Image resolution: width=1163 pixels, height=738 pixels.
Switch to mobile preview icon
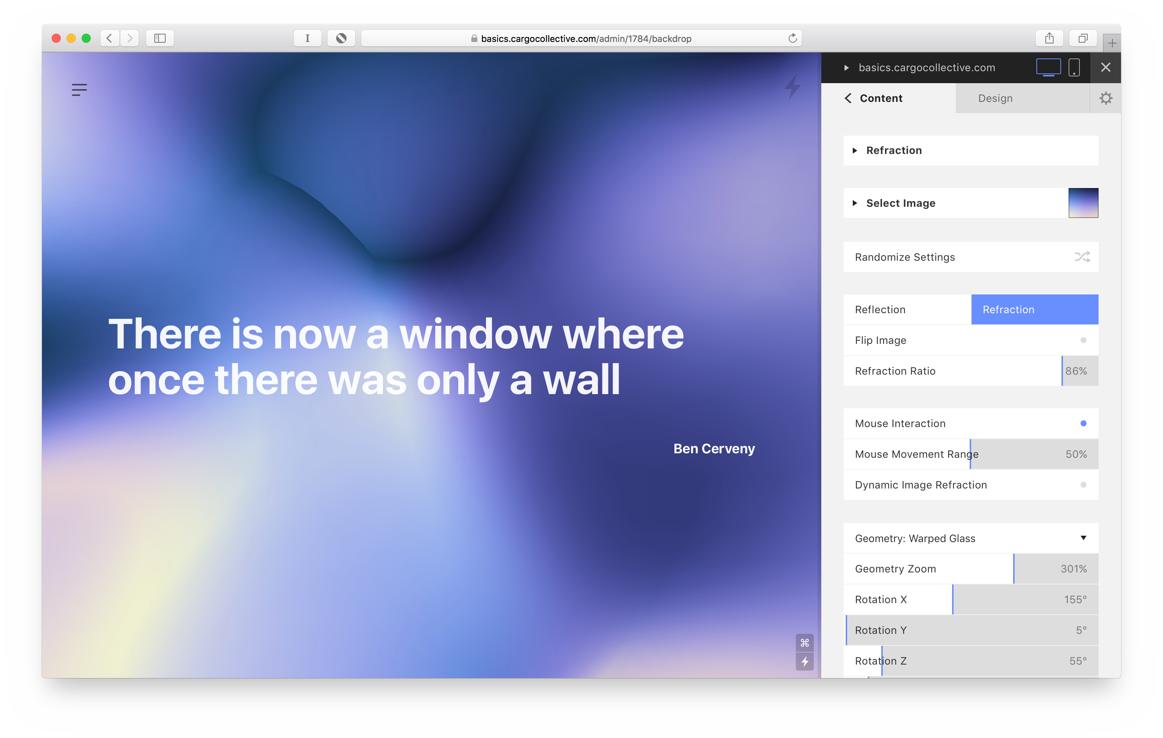1074,67
